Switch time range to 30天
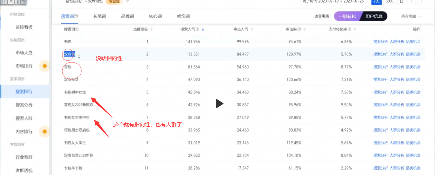This screenshot has width=435, height=175. (390, 2)
